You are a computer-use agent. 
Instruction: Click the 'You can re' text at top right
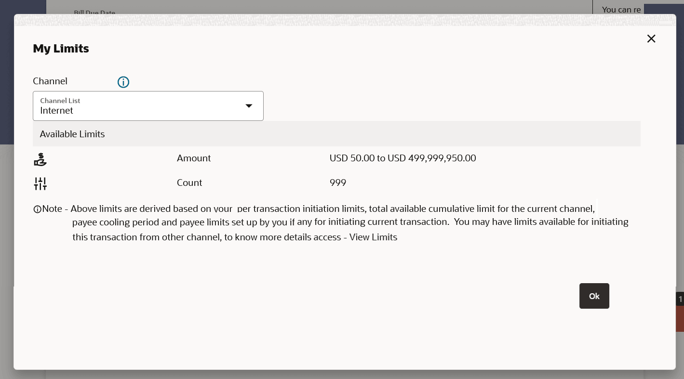[621, 9]
